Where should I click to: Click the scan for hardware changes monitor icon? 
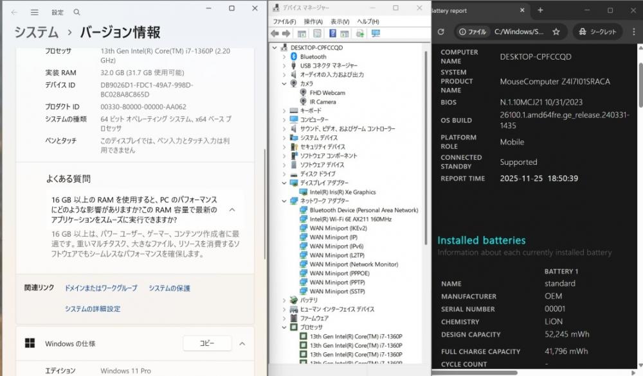click(376, 33)
